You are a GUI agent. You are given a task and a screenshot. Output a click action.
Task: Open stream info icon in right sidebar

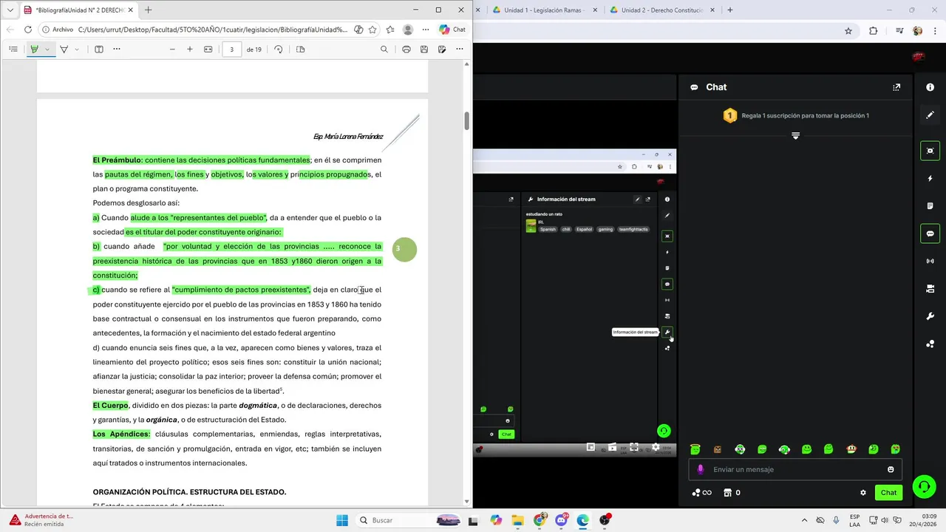pos(930,87)
